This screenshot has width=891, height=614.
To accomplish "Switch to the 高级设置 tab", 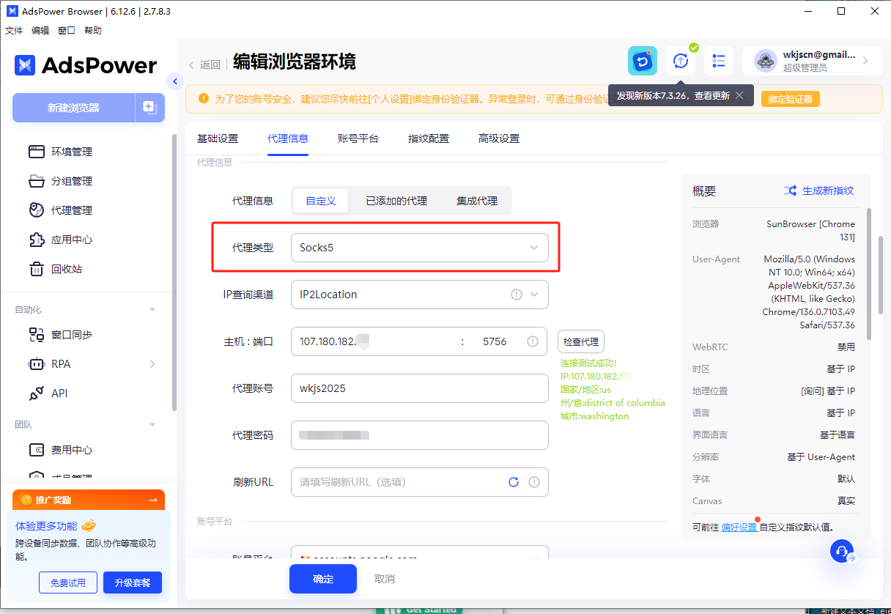I will pyautogui.click(x=499, y=138).
